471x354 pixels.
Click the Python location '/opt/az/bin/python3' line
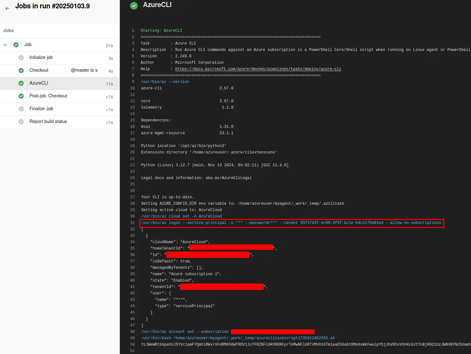click(184, 146)
